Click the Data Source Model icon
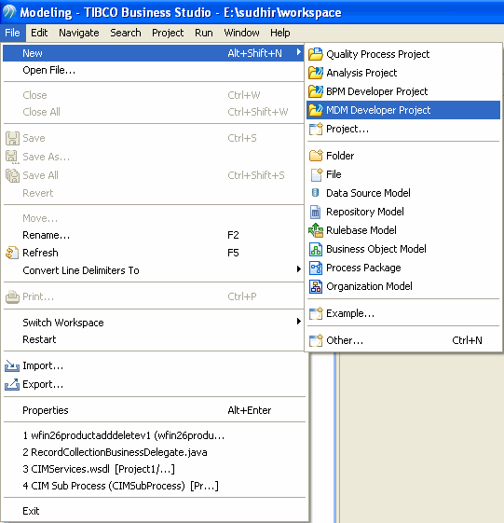Viewport: 504px width, 523px height. coord(315,192)
